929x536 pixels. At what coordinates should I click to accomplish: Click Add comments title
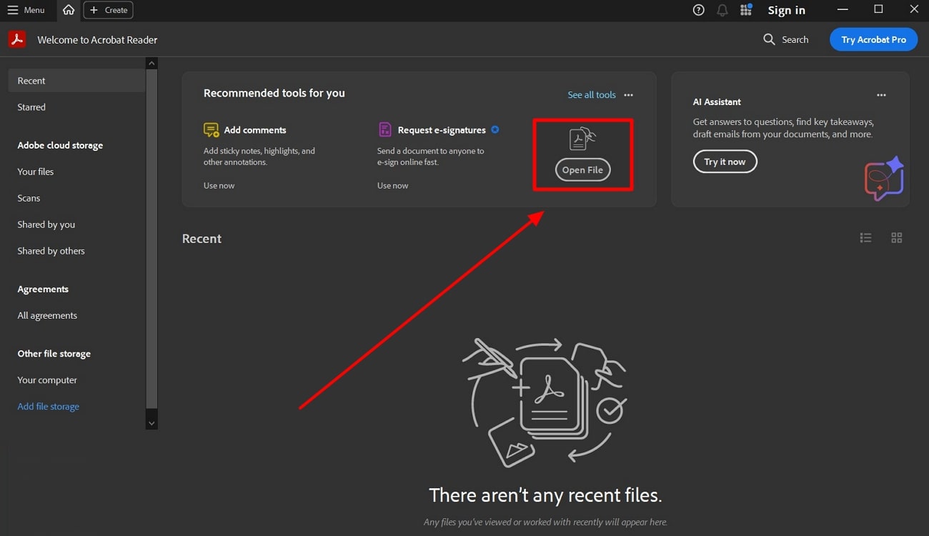click(255, 130)
